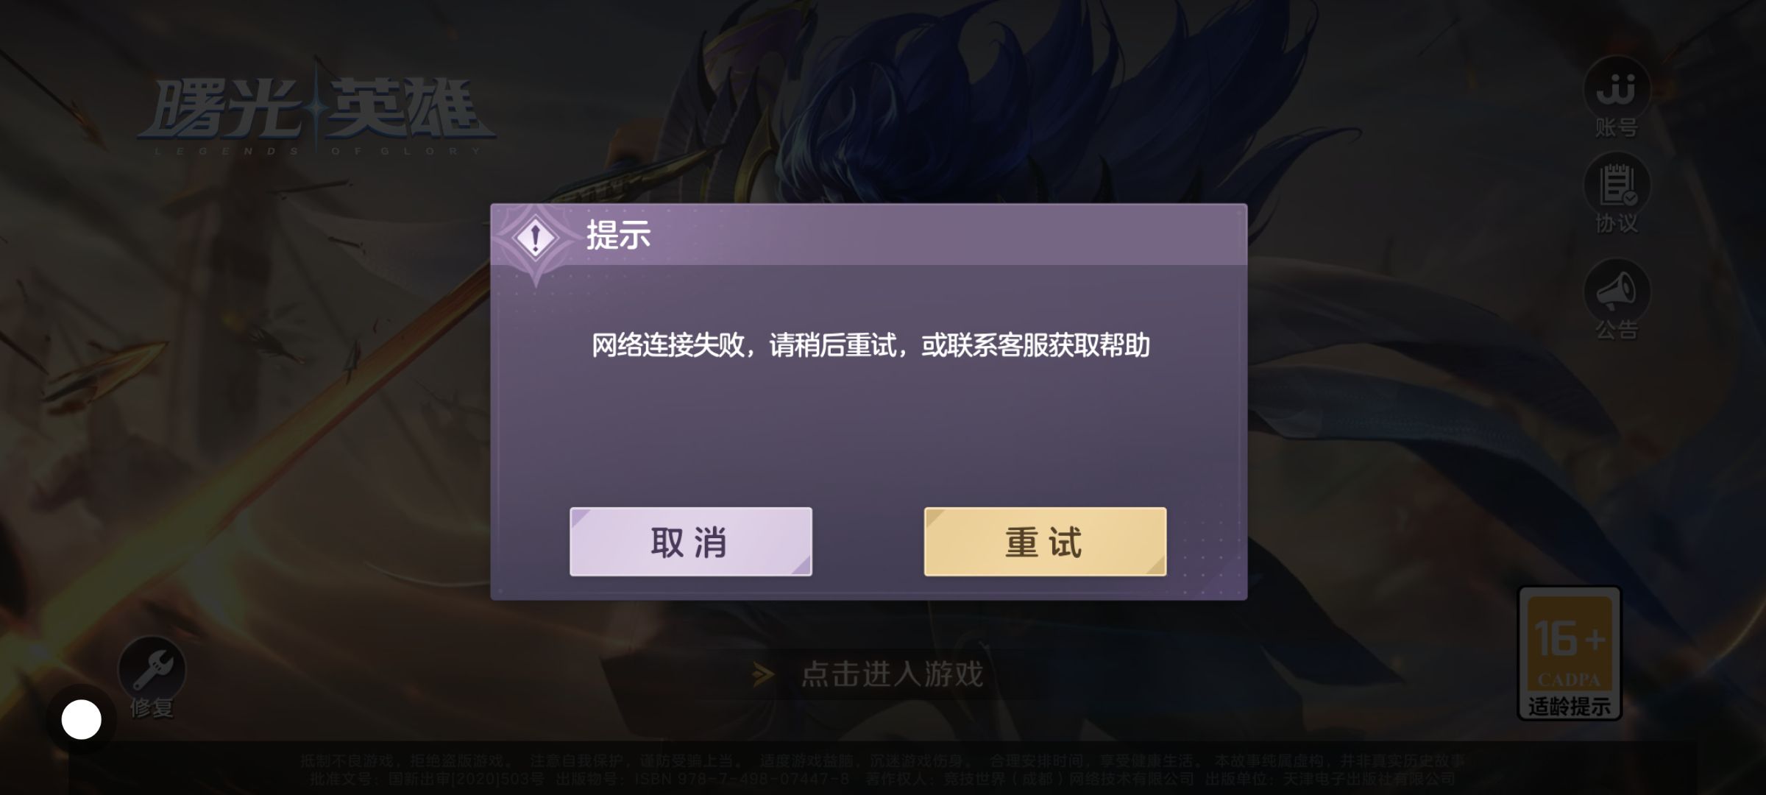Click the diamond exclamation warning icon in dialog
Screen dimensions: 1766x795
click(x=536, y=239)
